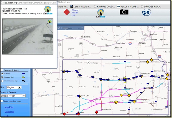
Task: Open the camera icon in the toolbar
Action: pos(124,12)
